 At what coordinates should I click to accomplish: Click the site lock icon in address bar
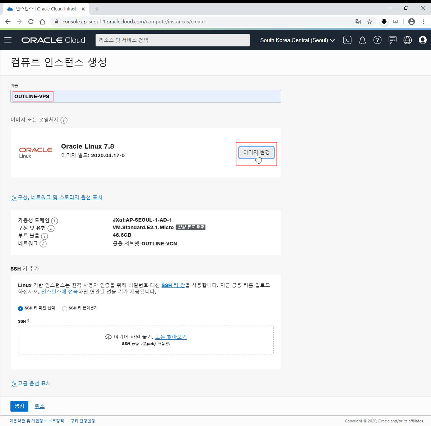click(x=56, y=22)
